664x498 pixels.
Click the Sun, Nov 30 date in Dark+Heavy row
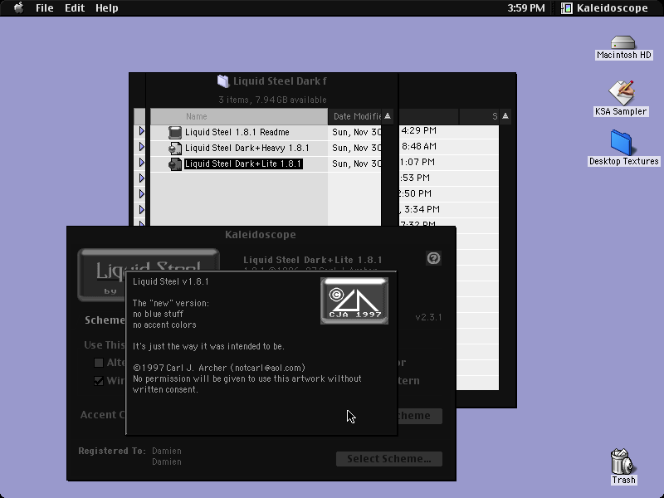[x=357, y=149]
